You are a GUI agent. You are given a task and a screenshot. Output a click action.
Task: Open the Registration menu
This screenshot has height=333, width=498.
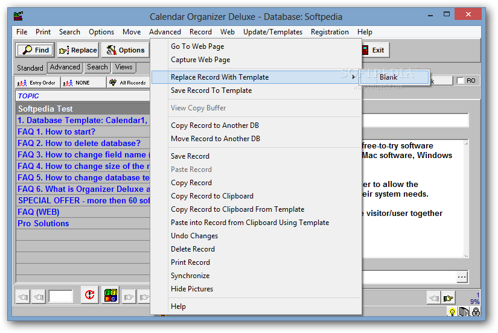(x=330, y=32)
